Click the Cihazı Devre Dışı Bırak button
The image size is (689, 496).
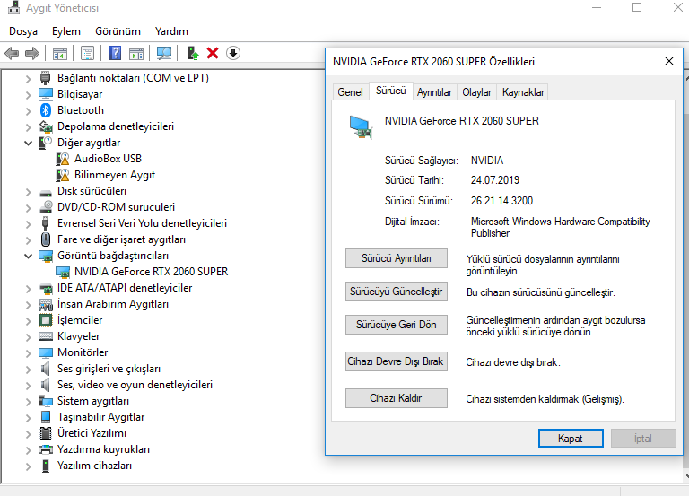coord(397,361)
